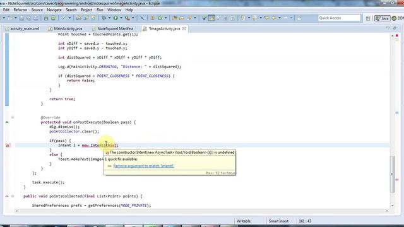This screenshot has width=404, height=227.
Task: Open the Refactor menu
Action: 20,10
